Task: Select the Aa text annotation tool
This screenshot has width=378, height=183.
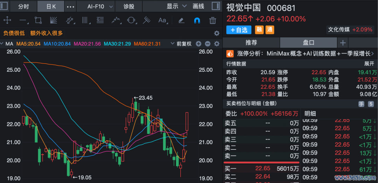Action: (163, 20)
